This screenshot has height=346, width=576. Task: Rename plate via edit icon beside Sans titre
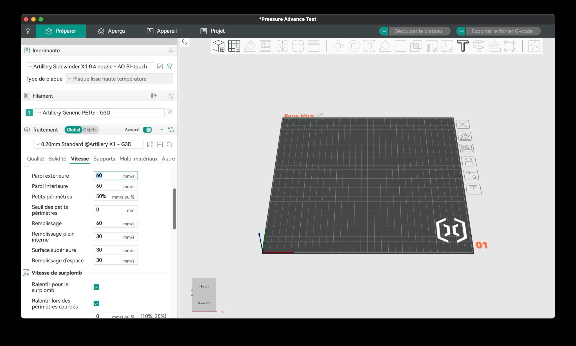pos(320,115)
